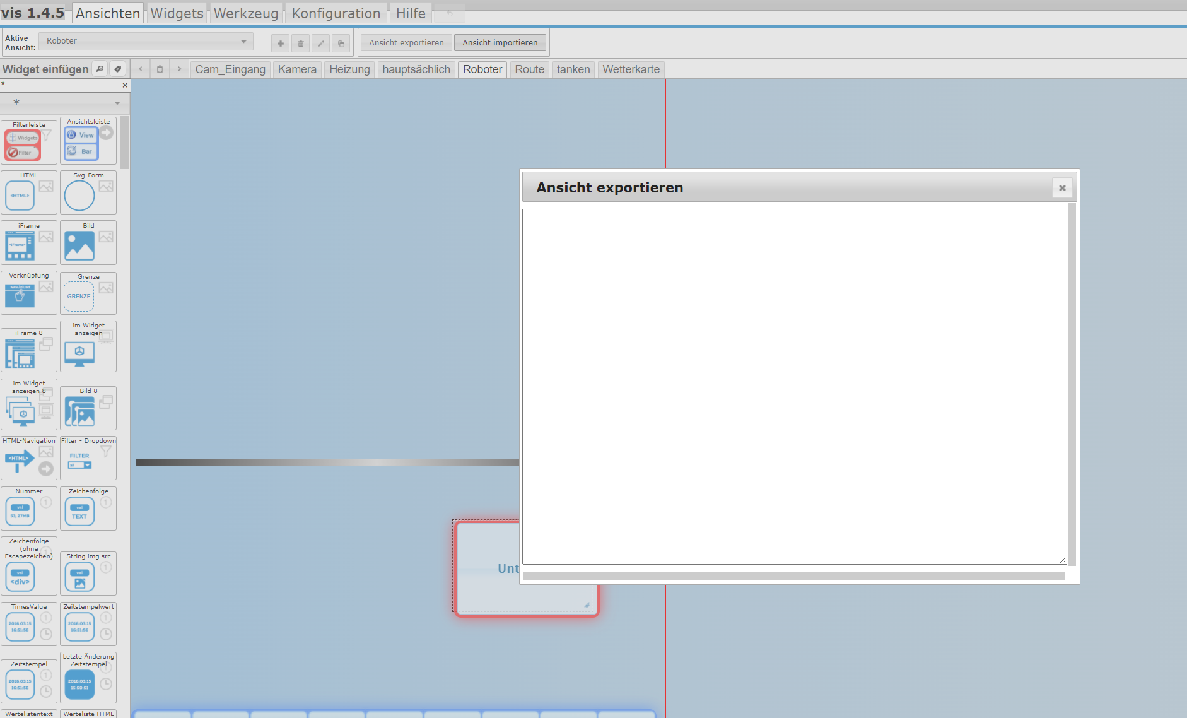Click inside the export text area
The width and height of the screenshot is (1187, 718).
click(x=793, y=385)
